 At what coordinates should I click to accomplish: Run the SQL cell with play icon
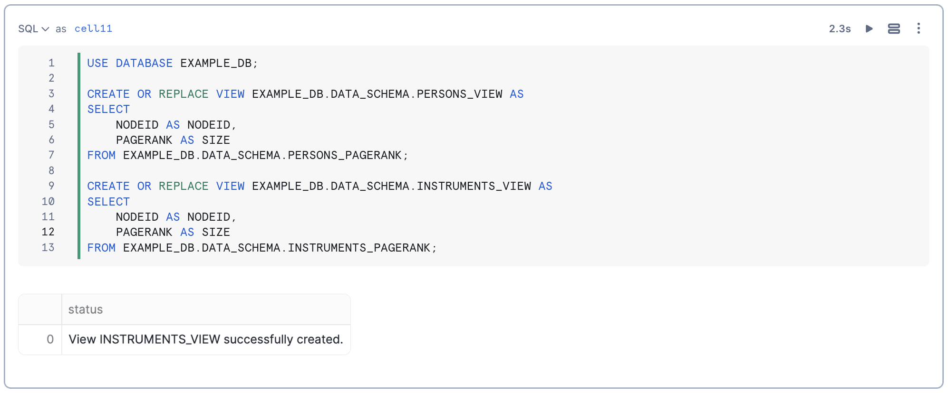869,28
